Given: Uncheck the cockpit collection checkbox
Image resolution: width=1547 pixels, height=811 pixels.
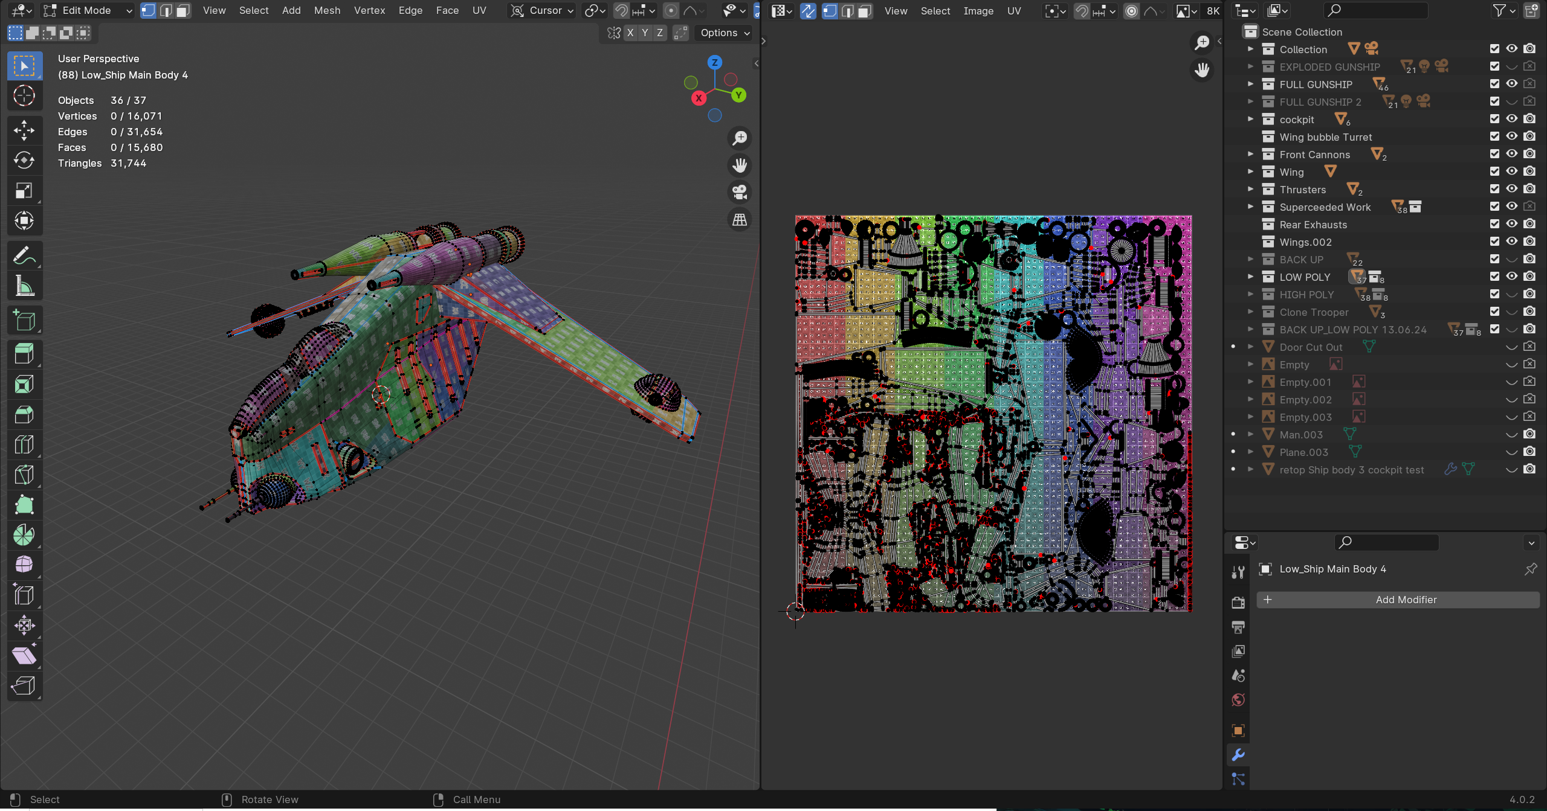Looking at the screenshot, I should coord(1494,119).
